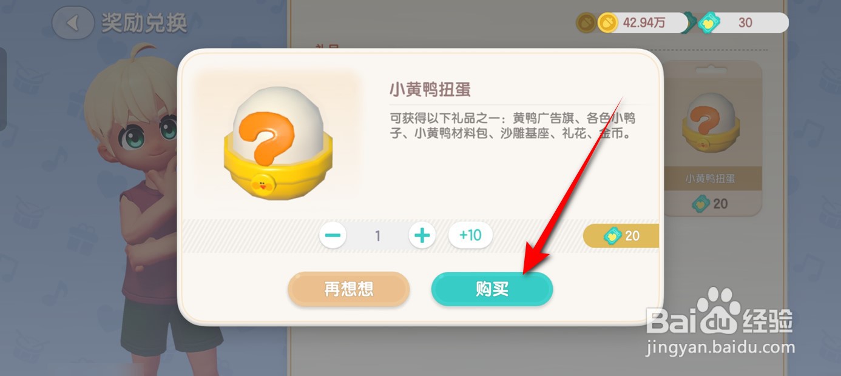Click the ticket icon on gold price tag
841x376 pixels.
coord(613,235)
